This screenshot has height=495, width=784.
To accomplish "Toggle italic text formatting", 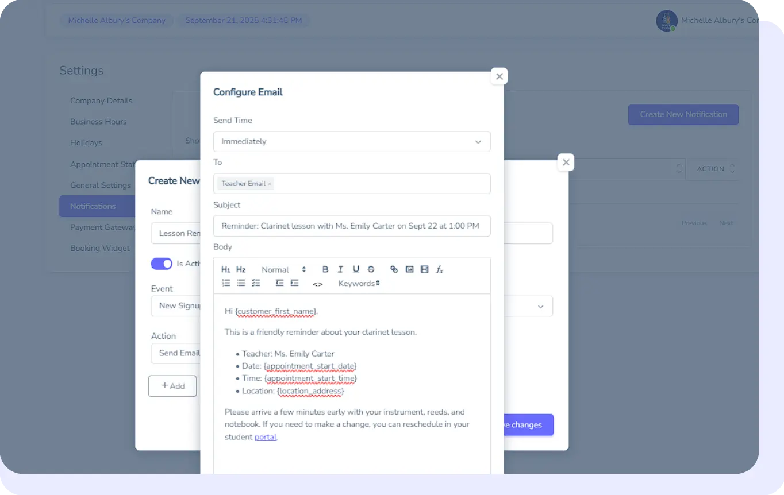I will coord(340,269).
